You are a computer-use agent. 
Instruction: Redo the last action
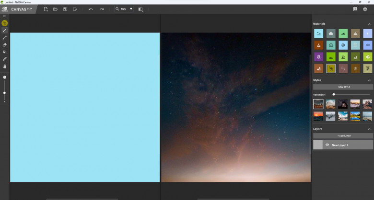[x=102, y=9]
